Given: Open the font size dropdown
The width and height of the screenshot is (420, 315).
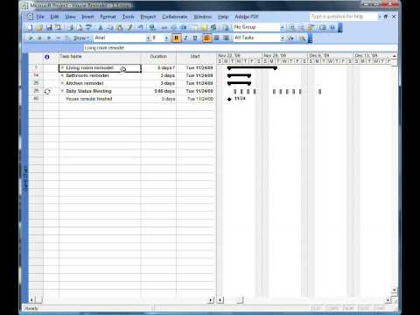Looking at the screenshot, I should (x=166, y=38).
